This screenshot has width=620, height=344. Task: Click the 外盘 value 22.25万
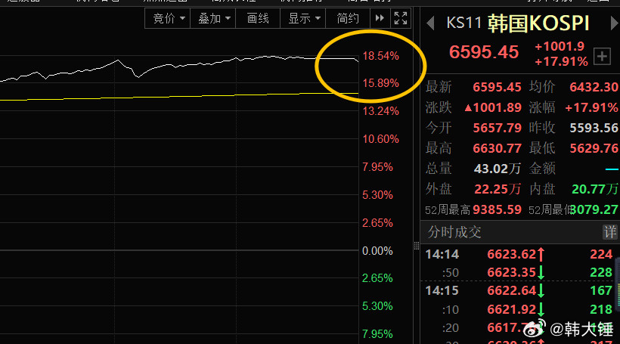[x=498, y=190]
